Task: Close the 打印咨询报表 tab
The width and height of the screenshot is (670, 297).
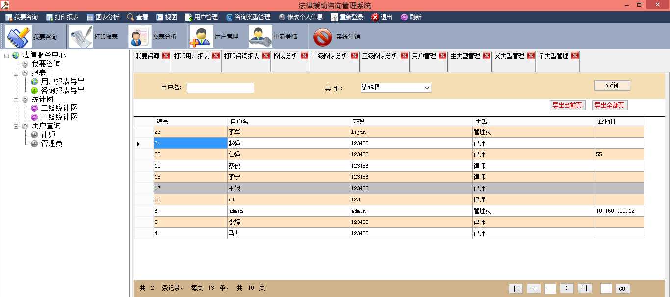Action: 266,56
